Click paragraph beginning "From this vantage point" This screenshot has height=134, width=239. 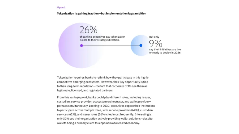pos(106,110)
